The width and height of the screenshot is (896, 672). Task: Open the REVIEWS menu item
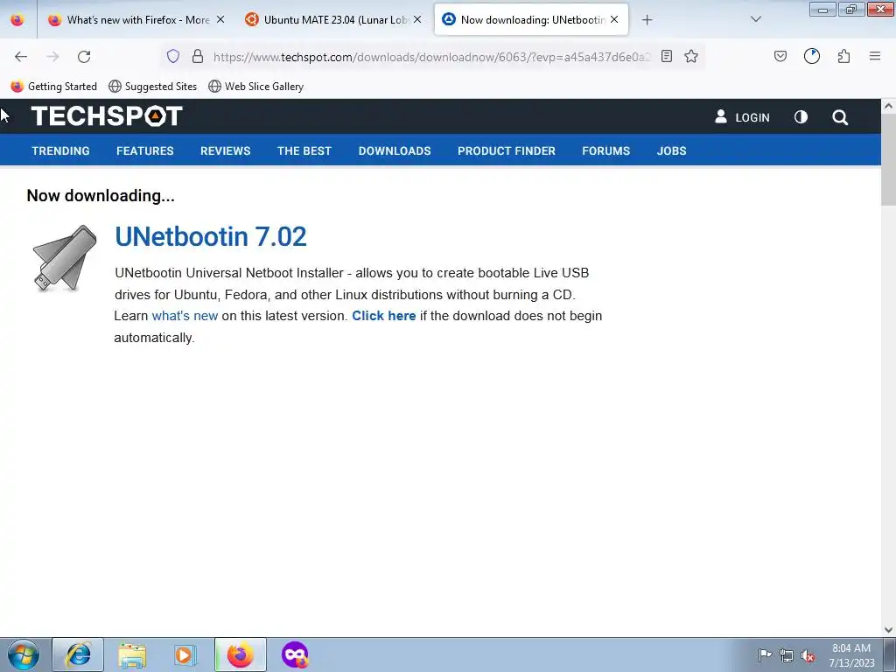[225, 150]
